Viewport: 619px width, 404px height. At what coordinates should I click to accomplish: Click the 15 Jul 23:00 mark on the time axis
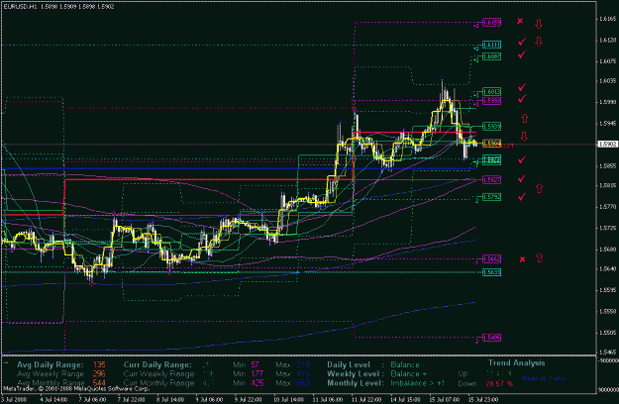483,399
